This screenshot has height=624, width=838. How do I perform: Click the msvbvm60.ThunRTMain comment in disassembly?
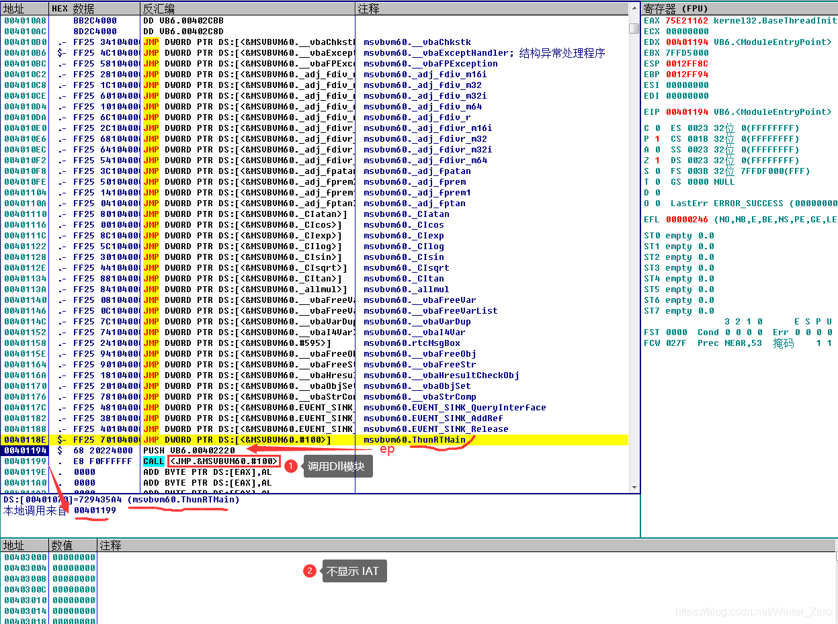[x=415, y=440]
